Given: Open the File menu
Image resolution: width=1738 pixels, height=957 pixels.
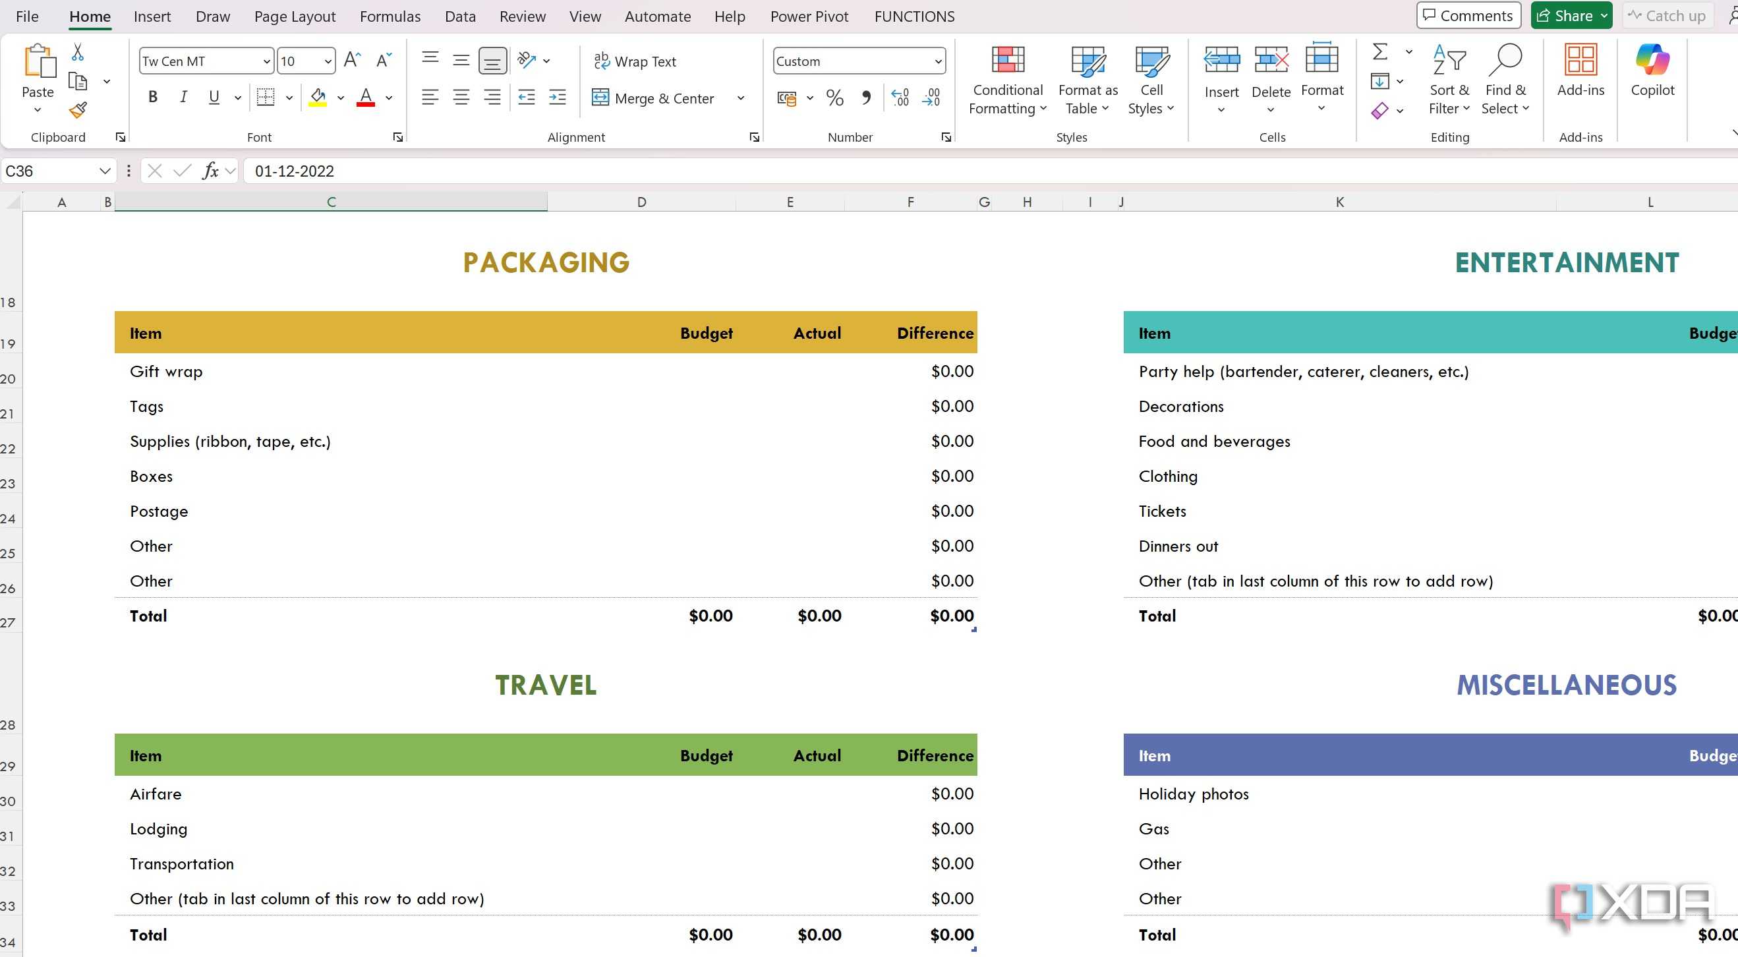Looking at the screenshot, I should [27, 16].
